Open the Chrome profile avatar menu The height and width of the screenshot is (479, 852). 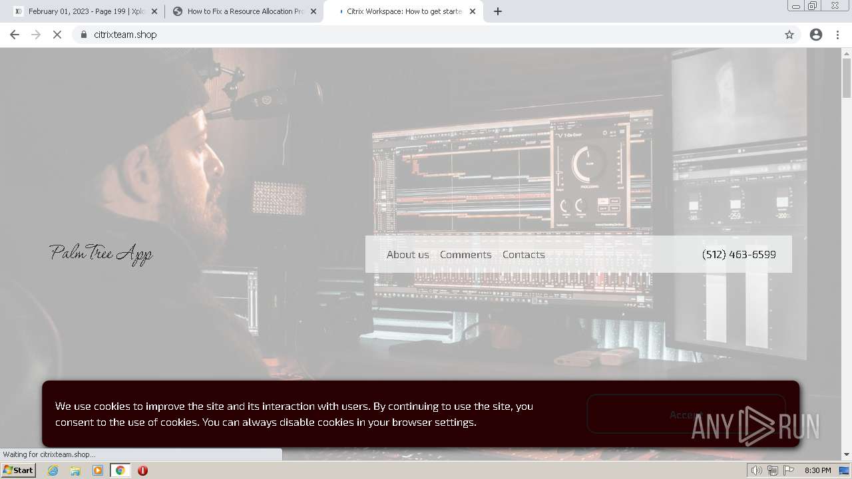click(816, 35)
